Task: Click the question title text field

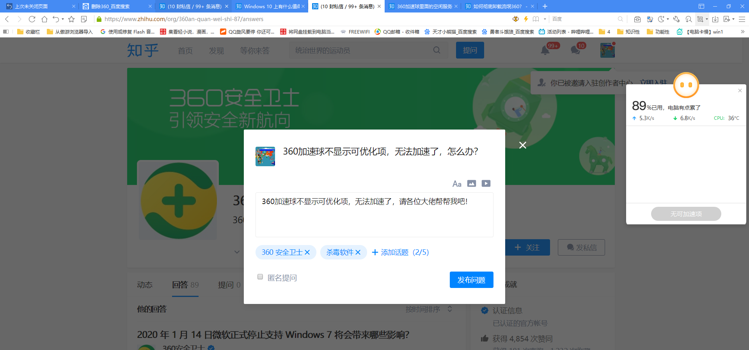Action: 380,151
